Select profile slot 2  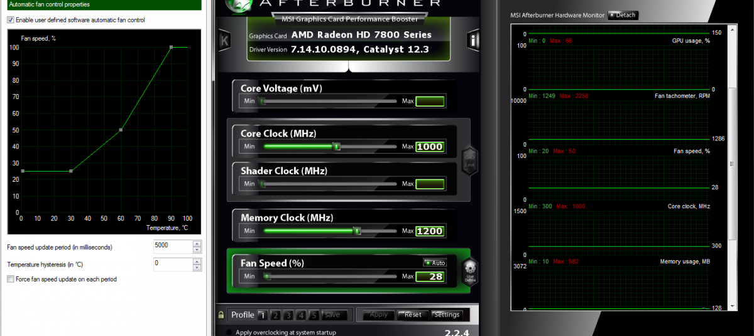(x=275, y=315)
